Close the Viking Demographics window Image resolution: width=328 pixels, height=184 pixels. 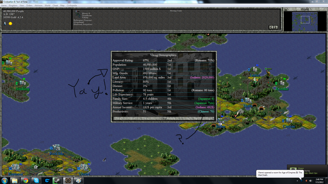click(164, 119)
